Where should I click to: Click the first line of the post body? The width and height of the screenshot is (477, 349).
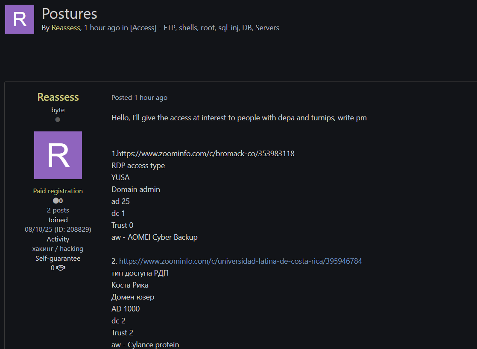click(239, 118)
